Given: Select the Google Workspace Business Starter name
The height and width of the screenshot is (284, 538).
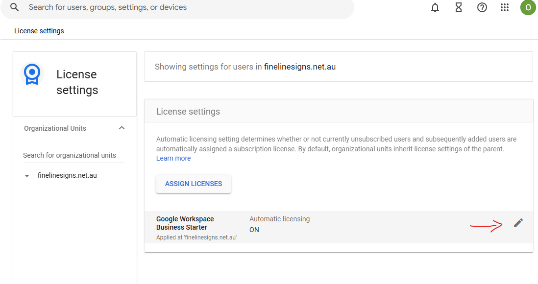Looking at the screenshot, I should tap(185, 223).
